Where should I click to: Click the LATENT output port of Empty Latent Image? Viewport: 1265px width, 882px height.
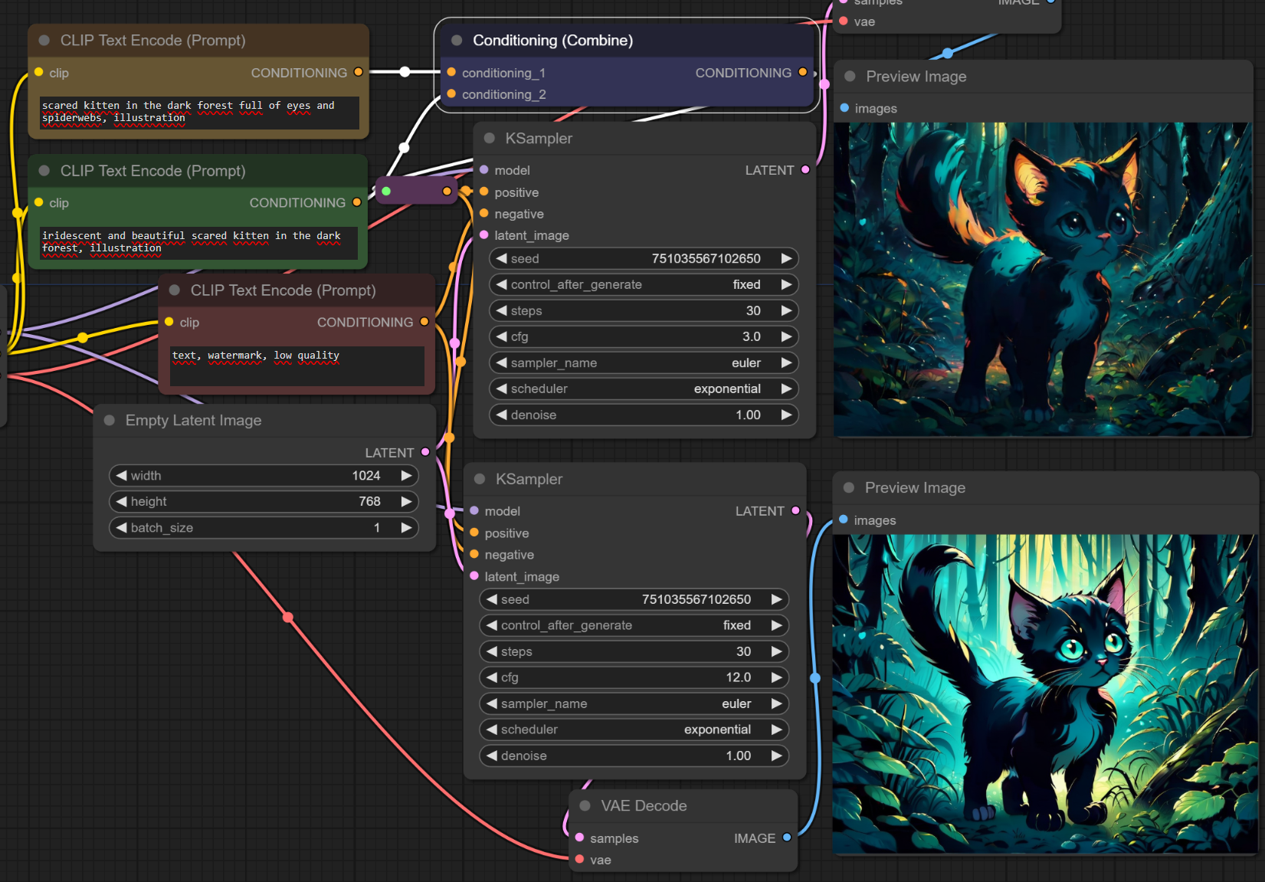pyautogui.click(x=425, y=452)
